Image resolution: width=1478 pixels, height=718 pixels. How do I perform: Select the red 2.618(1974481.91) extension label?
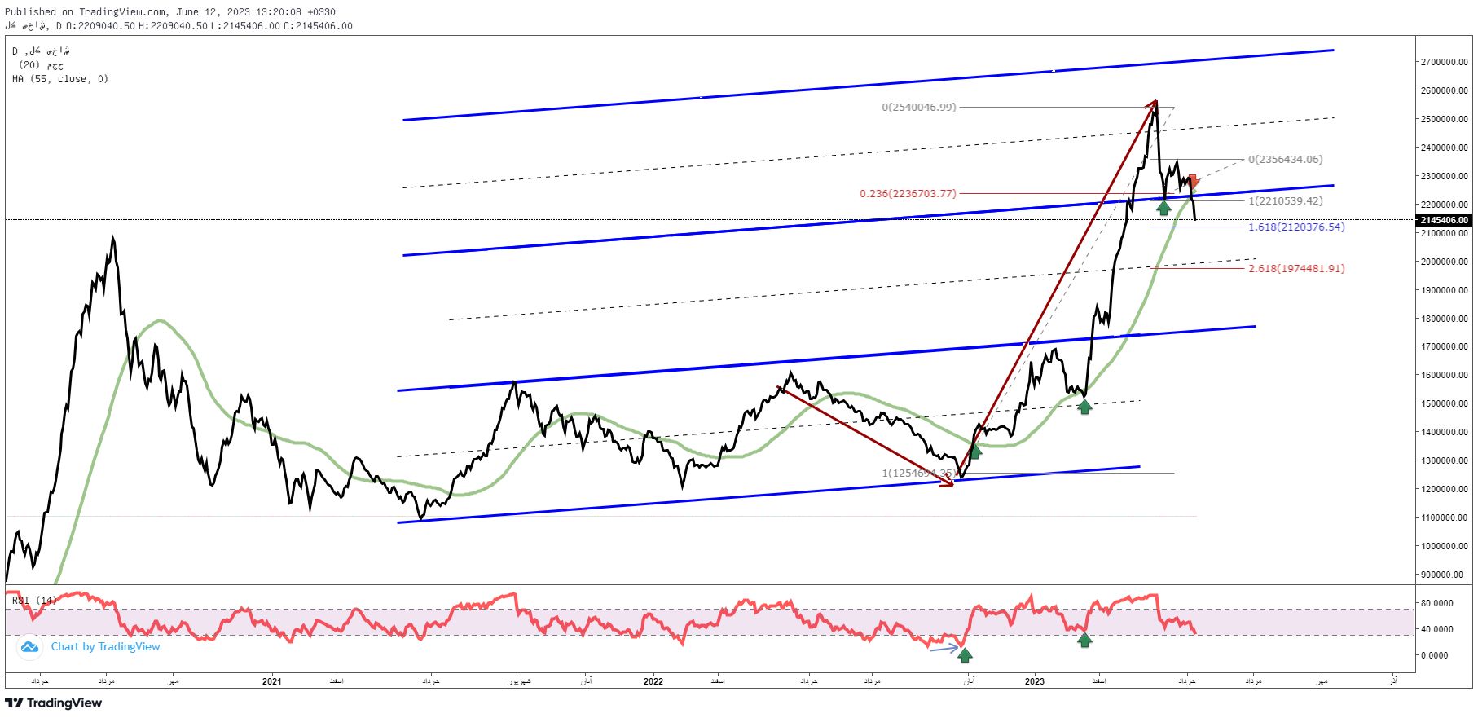1296,268
